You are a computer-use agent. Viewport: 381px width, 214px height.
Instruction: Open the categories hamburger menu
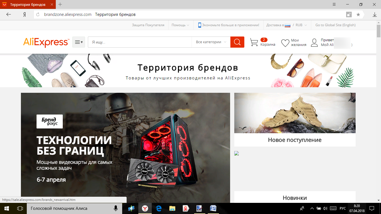(x=79, y=42)
